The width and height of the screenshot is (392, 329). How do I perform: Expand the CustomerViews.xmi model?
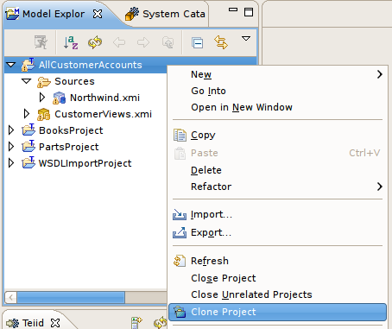click(x=27, y=114)
